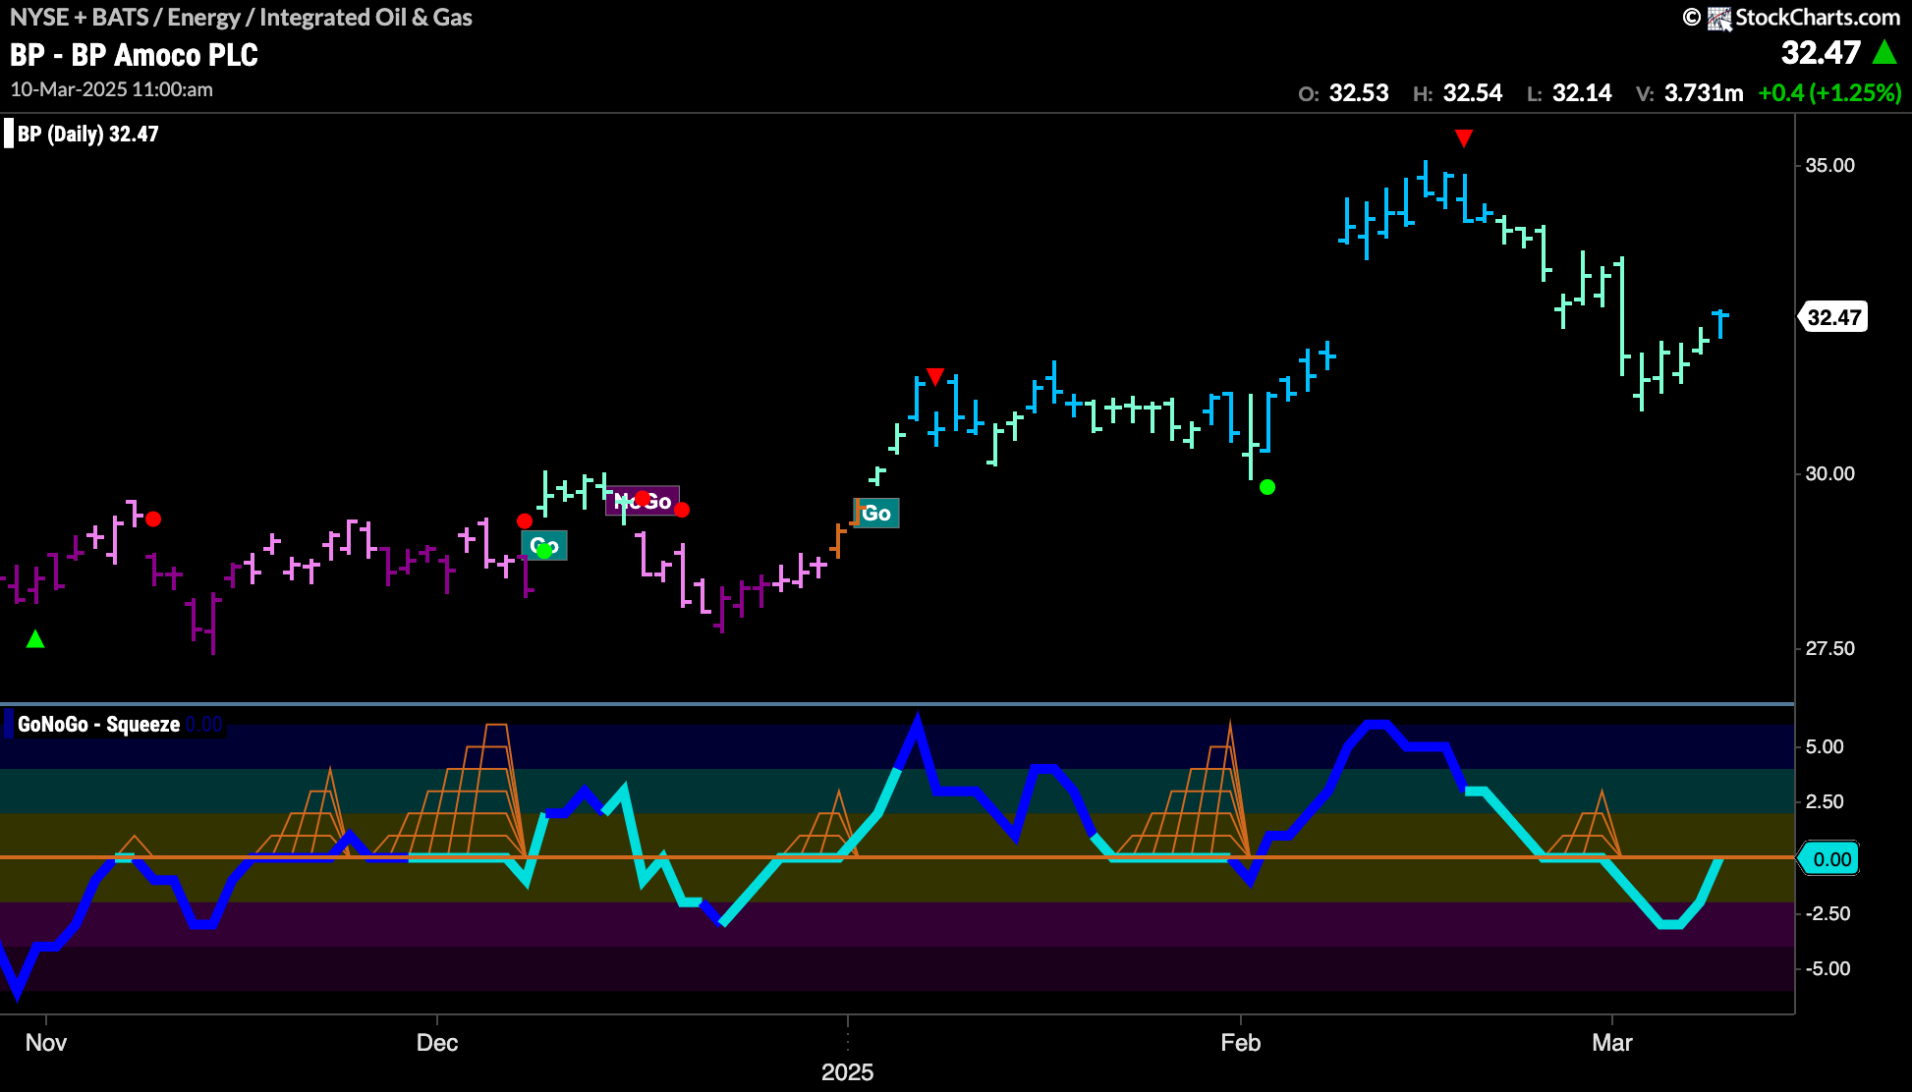The width and height of the screenshot is (1912, 1092).
Task: Click the 'NoGo' label in mid December
Action: pyautogui.click(x=643, y=502)
